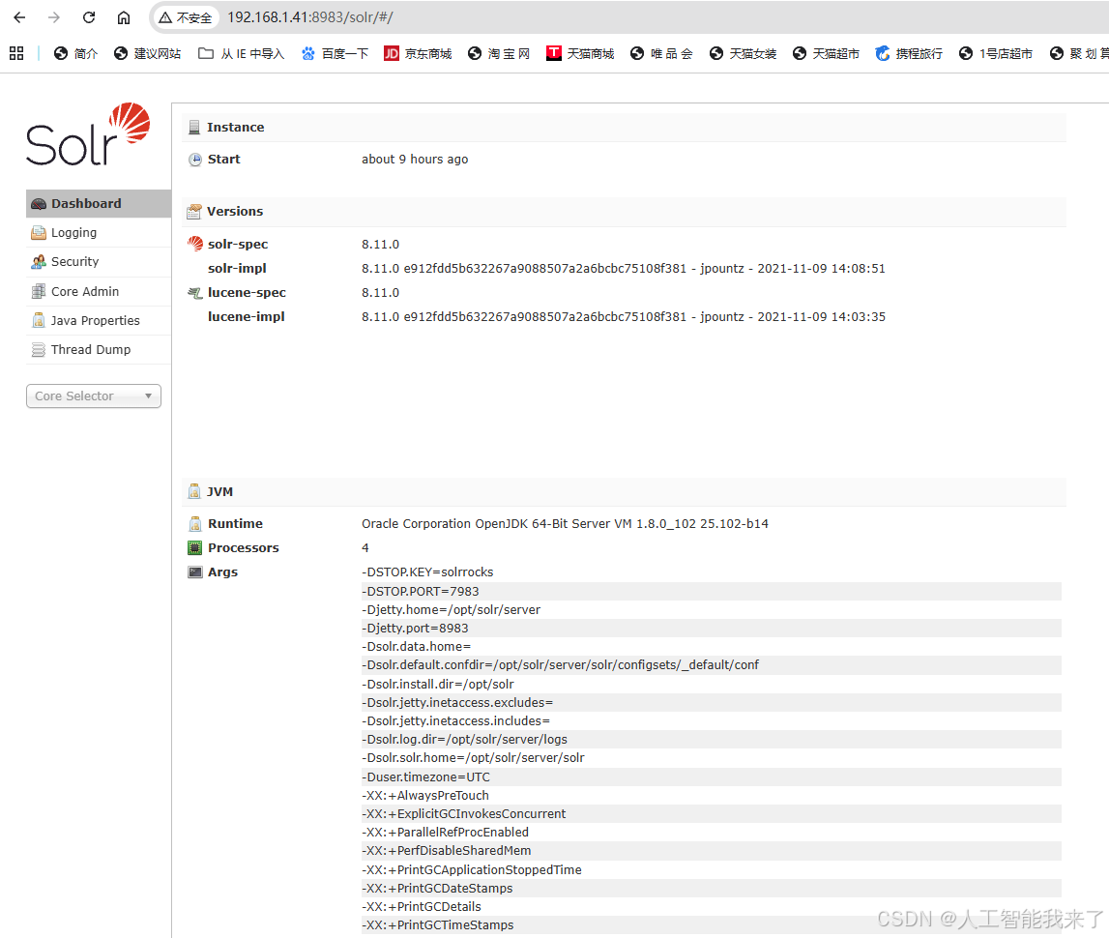This screenshot has height=938, width=1109.
Task: Click the -Djetty.port=8983 argument row
Action: 712,629
